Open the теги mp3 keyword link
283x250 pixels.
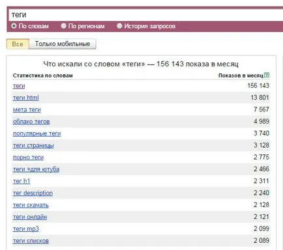coord(26,229)
